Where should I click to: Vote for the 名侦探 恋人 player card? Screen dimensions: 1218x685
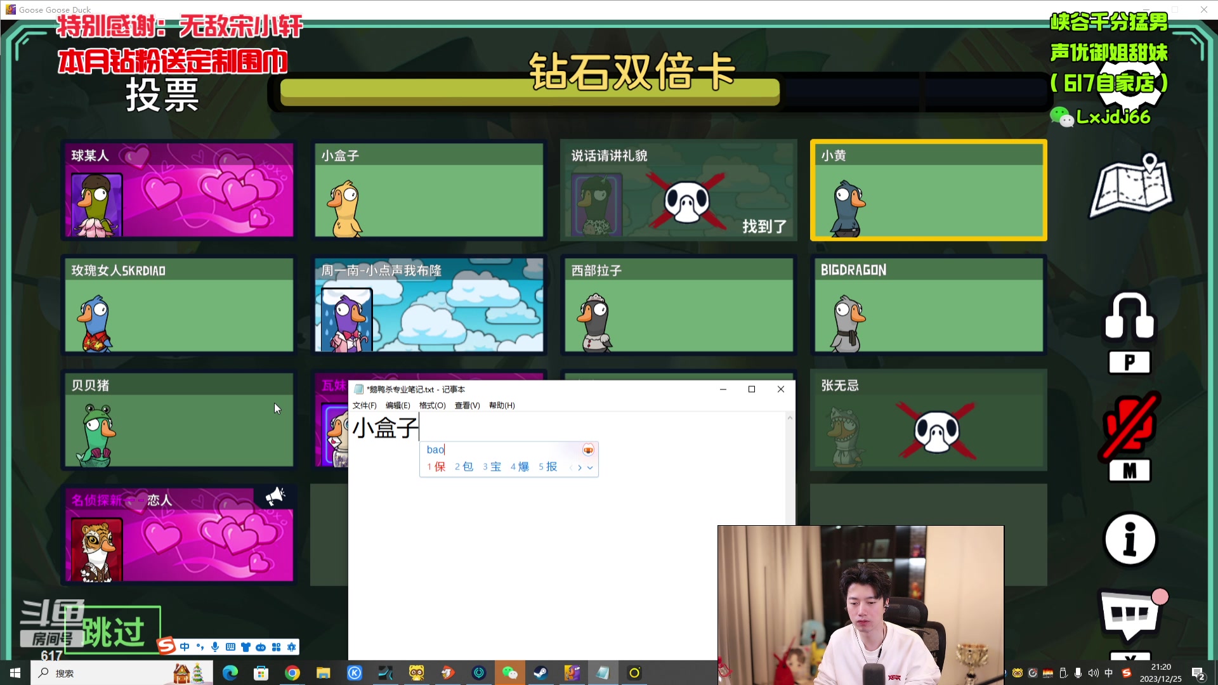pyautogui.click(x=179, y=535)
